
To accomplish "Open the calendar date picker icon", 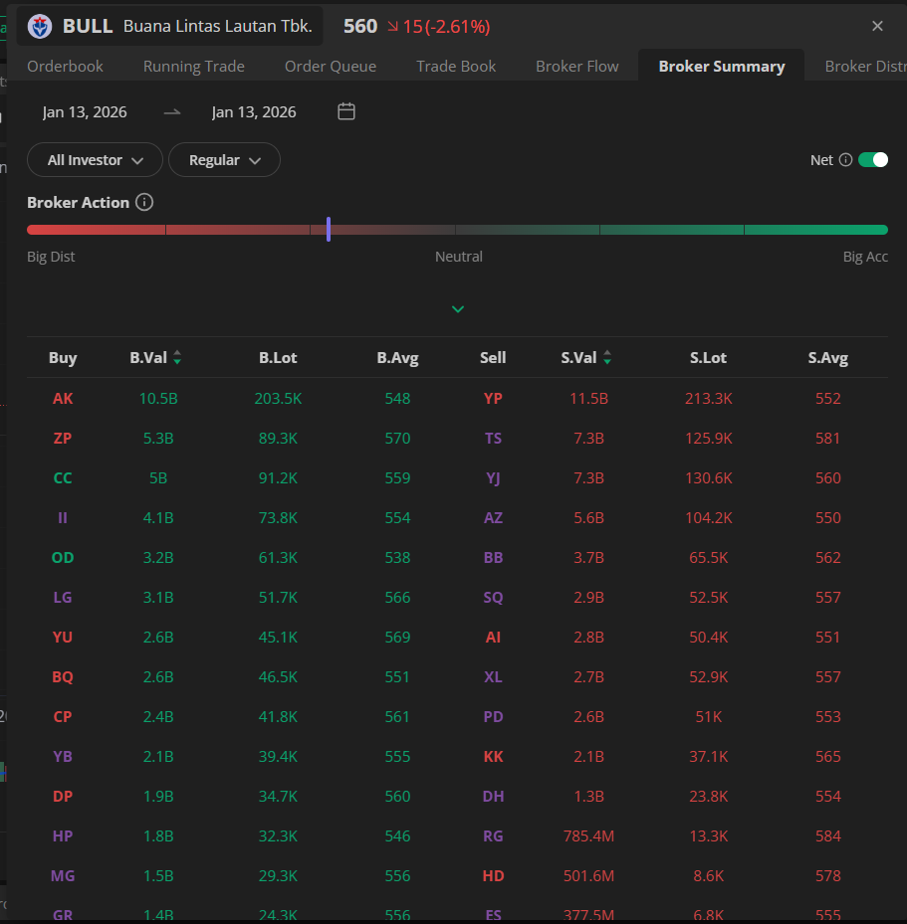I will click(346, 111).
